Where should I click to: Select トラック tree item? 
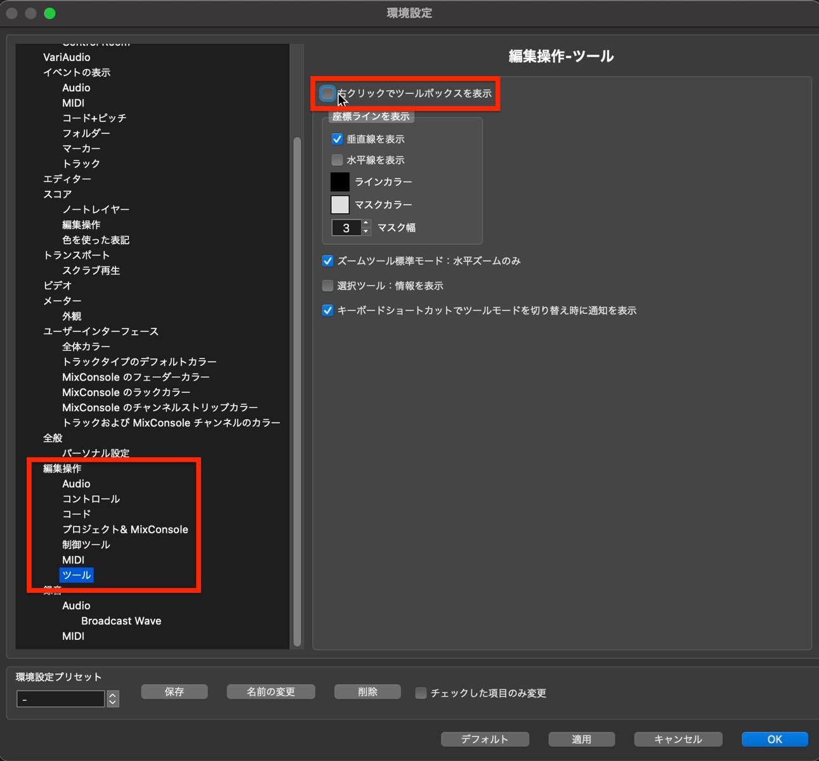point(81,164)
